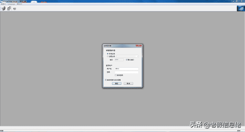Select the remote host radio button

point(108,56)
